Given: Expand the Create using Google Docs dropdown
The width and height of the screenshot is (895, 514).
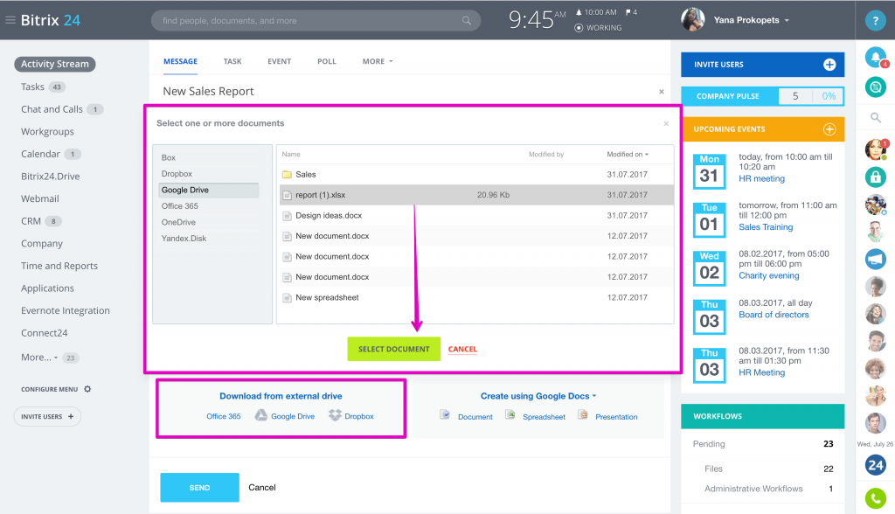Looking at the screenshot, I should point(594,396).
